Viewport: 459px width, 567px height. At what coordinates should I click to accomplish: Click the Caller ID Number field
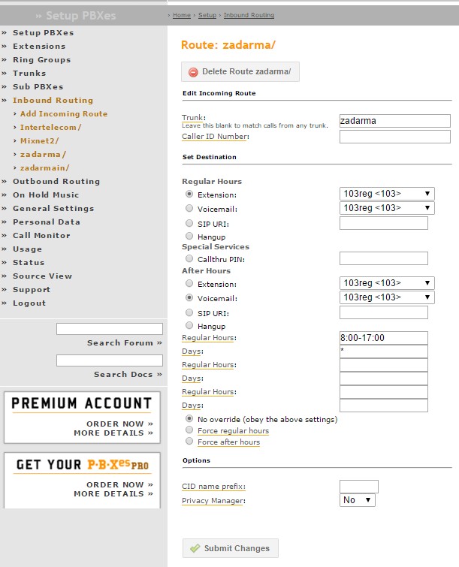(x=394, y=137)
